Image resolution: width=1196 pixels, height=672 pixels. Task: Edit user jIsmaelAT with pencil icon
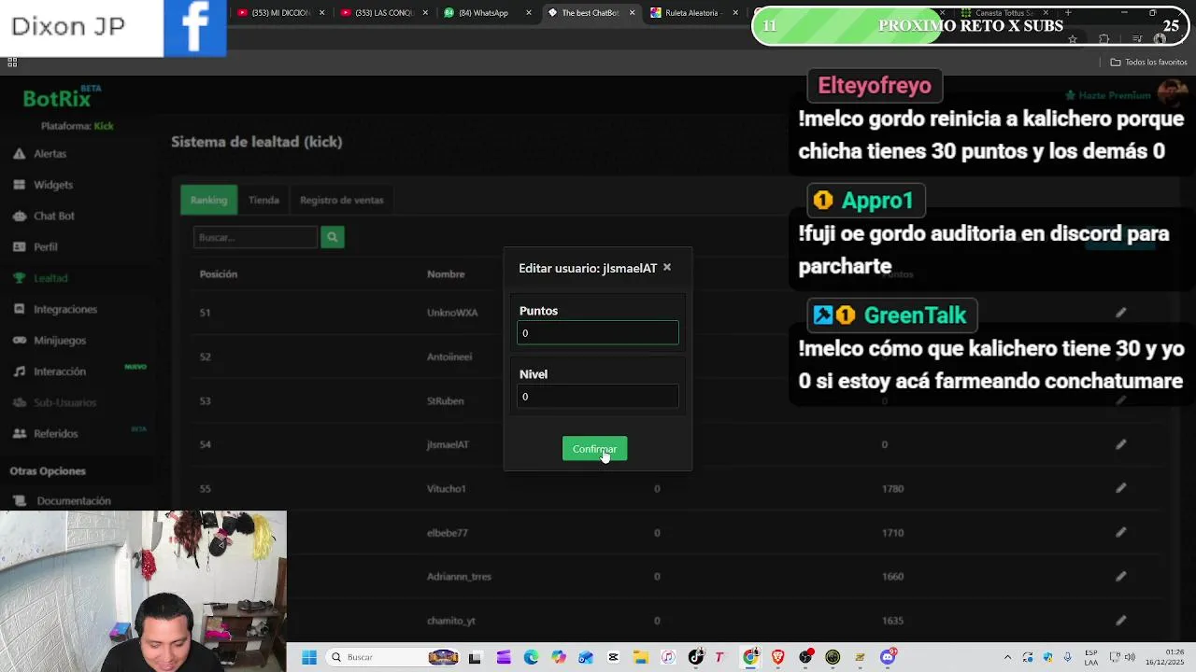point(1121,444)
